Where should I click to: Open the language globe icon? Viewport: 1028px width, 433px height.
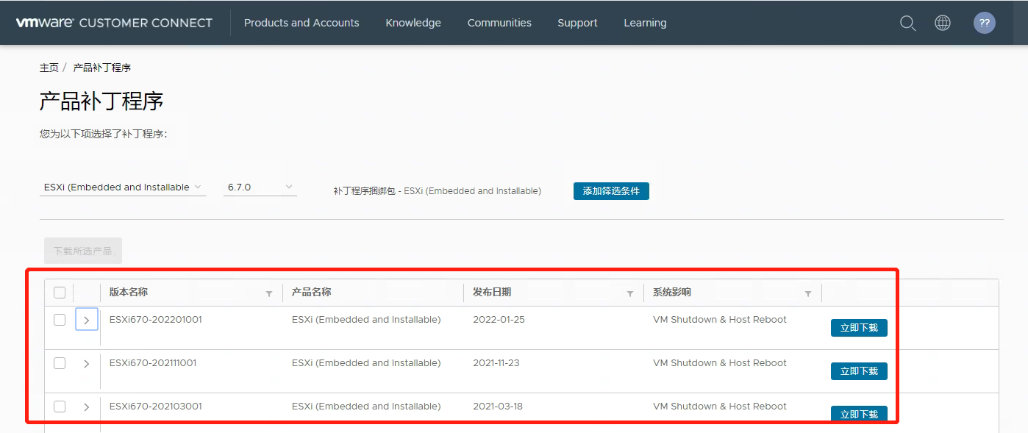[x=943, y=23]
